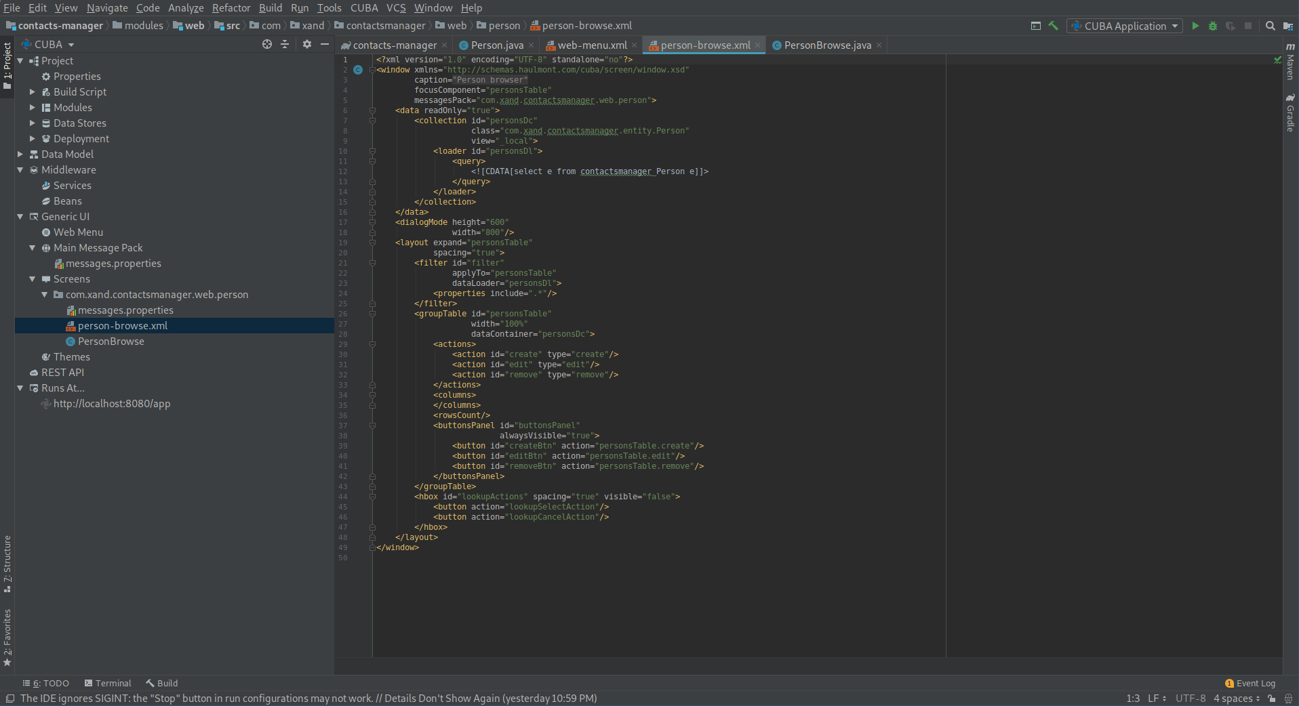Click the gutter controller icon on line 2
Screen dimensions: 1299x706
tap(358, 70)
